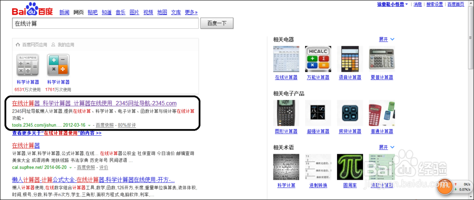Click the 进制转换 thumbnail image
This screenshot has width=474, height=200.
(318, 167)
